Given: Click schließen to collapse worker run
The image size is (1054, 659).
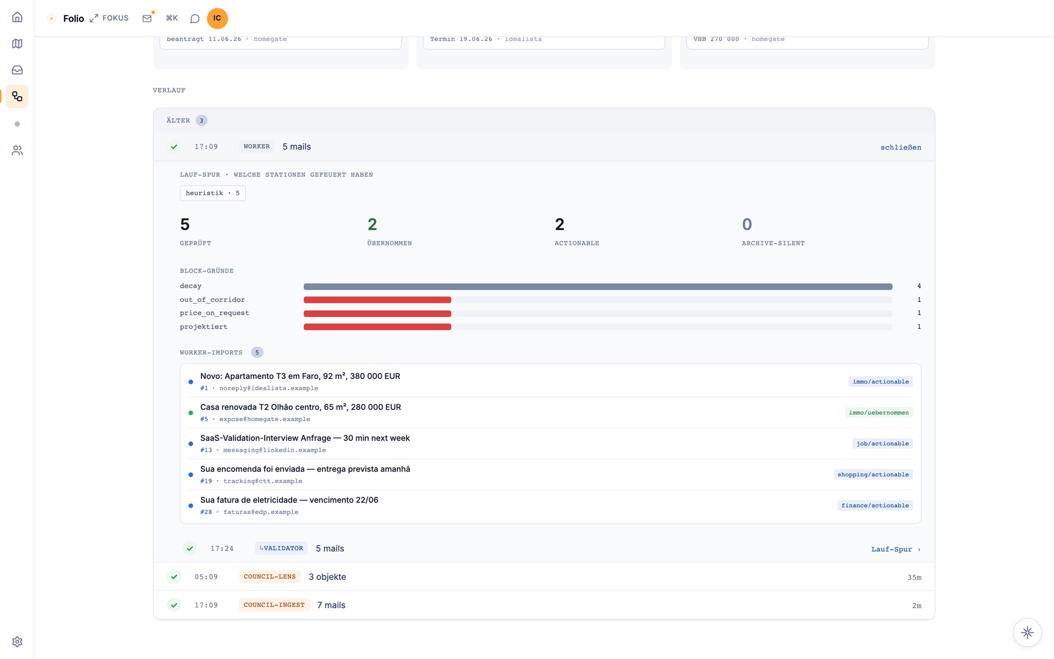Looking at the screenshot, I should point(901,147).
